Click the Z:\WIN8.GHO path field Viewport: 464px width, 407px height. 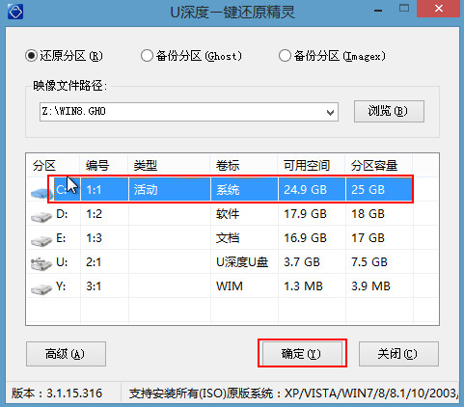(x=189, y=112)
